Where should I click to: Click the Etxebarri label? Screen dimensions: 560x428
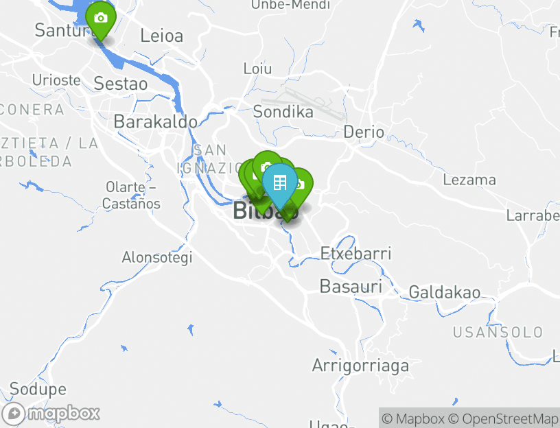[x=355, y=254]
